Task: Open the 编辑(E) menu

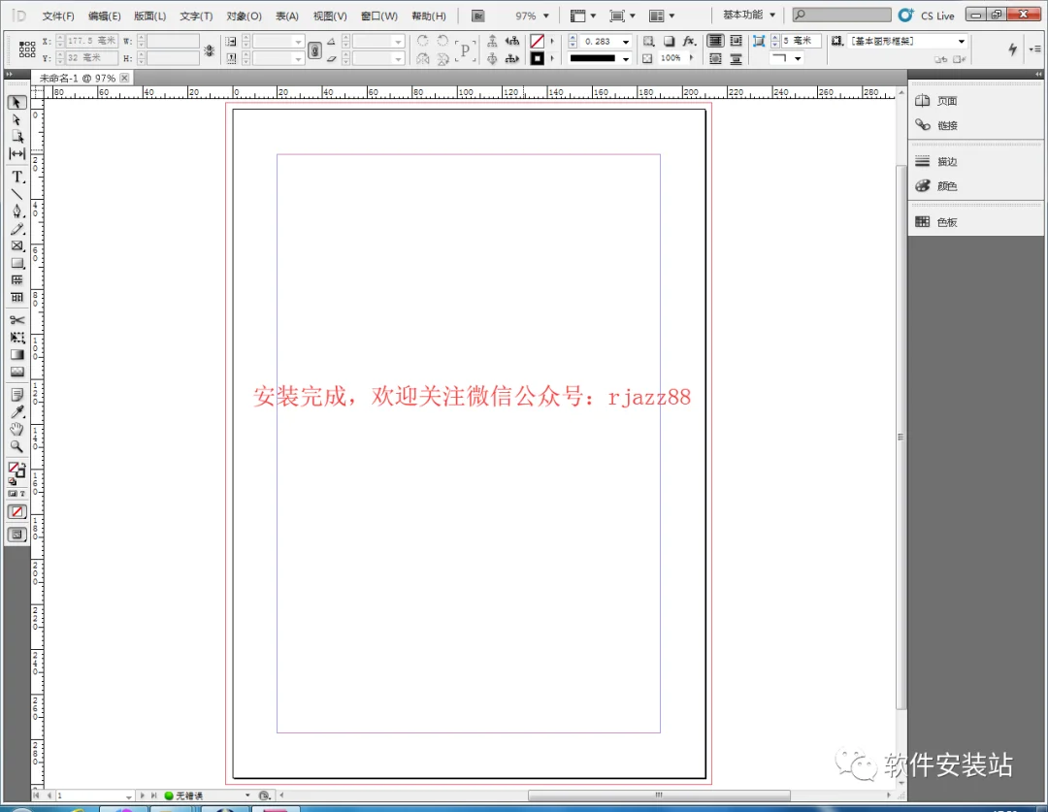Action: click(104, 16)
